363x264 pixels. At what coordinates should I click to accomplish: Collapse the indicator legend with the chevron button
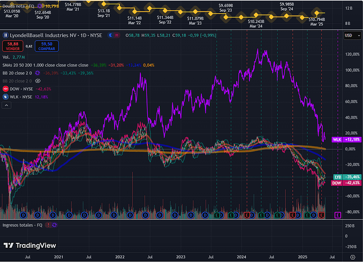click(6, 106)
